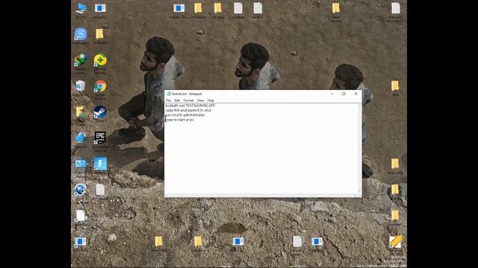The height and width of the screenshot is (268, 478).
Task: Open the Edit menu in Notepad
Action: coord(177,100)
